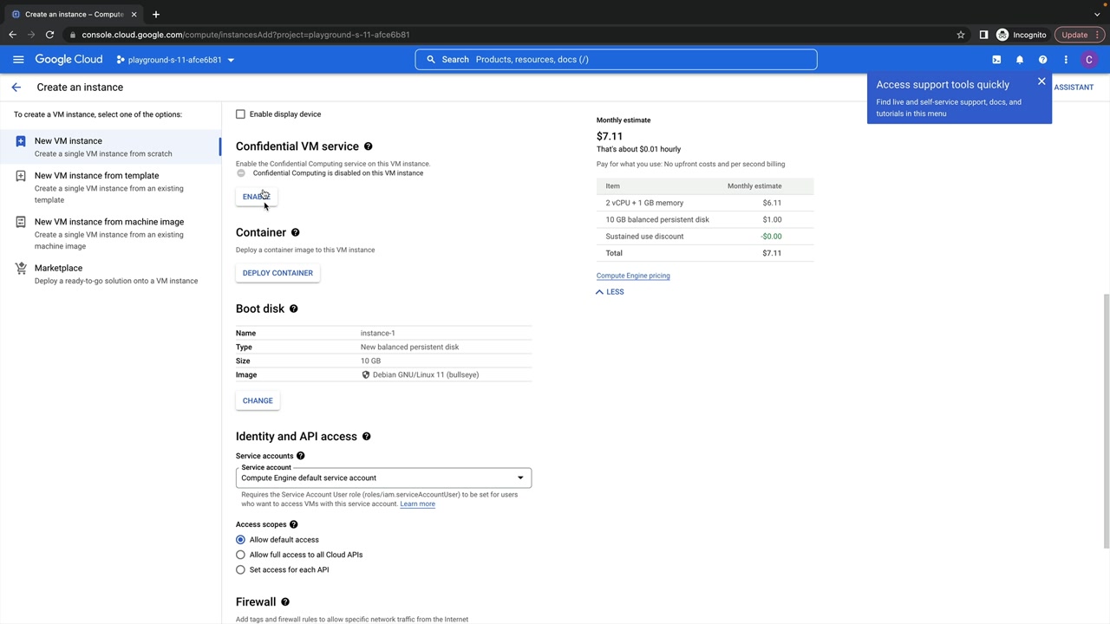The width and height of the screenshot is (1110, 624).
Task: Show help for Container section
Action: [x=295, y=232]
